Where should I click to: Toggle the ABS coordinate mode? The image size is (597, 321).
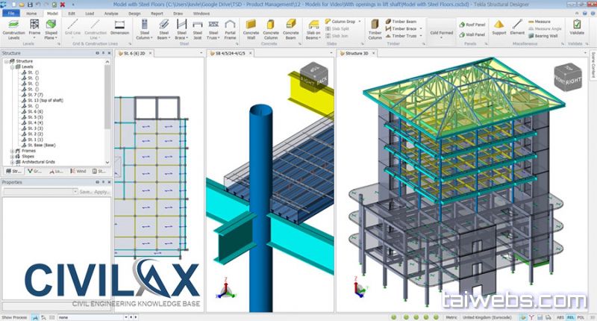click(558, 316)
